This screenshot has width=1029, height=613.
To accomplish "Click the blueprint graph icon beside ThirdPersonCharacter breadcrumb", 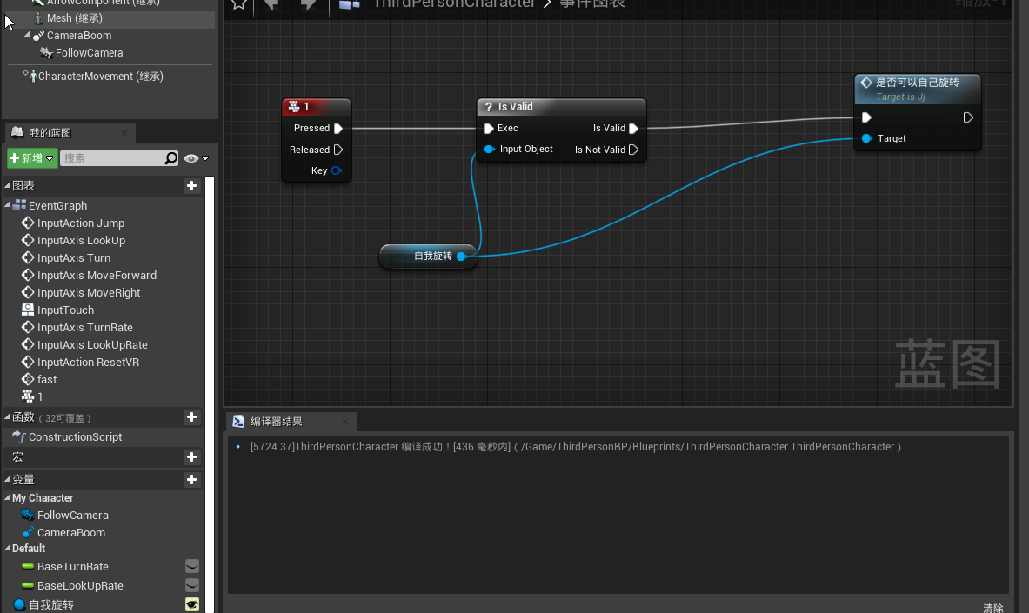I will coord(349,4).
